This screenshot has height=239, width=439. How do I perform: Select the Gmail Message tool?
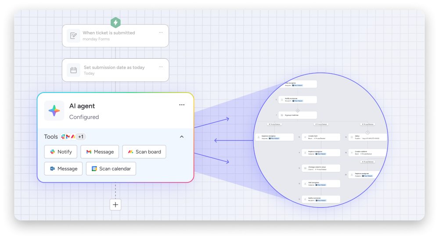[100, 152]
